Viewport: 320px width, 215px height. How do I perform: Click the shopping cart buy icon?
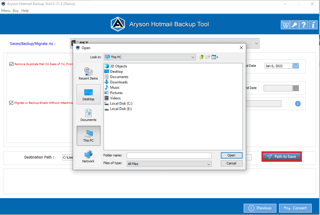[x=285, y=25]
